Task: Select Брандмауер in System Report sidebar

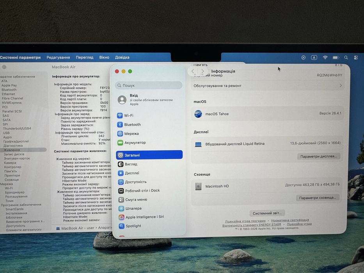Action: (x=14, y=192)
